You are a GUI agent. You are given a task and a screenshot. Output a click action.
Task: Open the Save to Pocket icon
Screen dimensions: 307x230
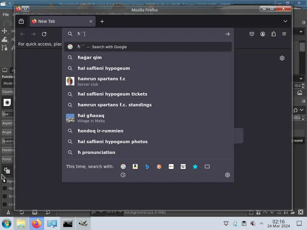tap(252, 34)
